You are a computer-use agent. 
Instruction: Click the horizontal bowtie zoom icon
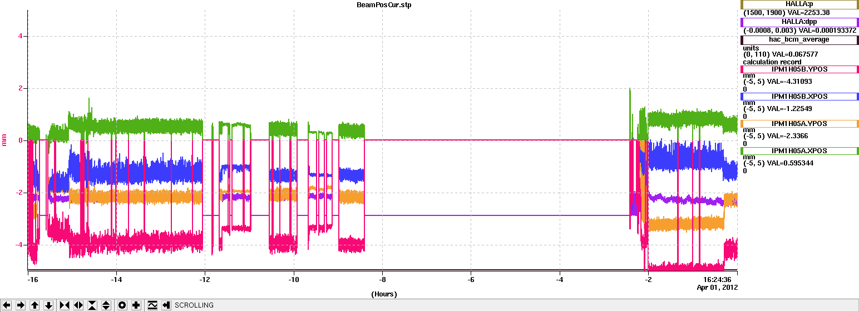[x=65, y=305]
